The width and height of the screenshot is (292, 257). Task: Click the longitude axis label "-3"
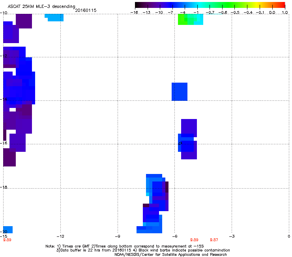232,236
